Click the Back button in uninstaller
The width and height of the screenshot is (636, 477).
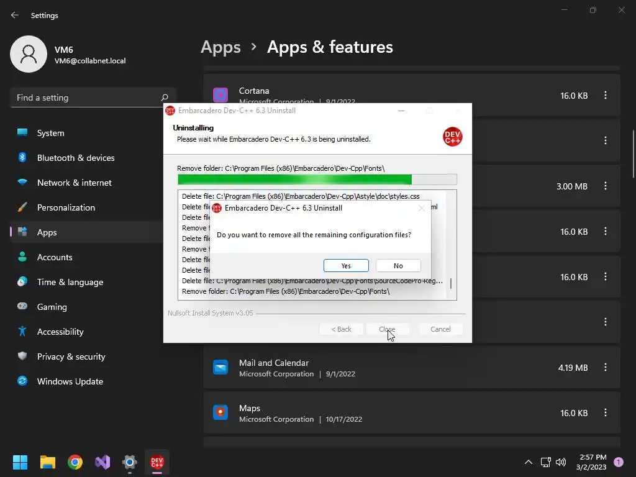tap(341, 329)
